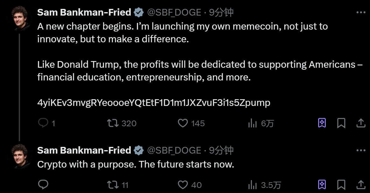View analytics of the first tweet
Viewport: 370px width, 193px height.
pyautogui.click(x=252, y=123)
